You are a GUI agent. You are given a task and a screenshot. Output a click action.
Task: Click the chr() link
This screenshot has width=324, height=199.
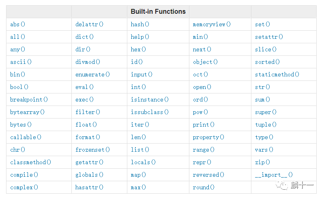[x=17, y=150]
